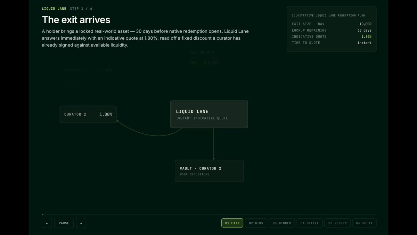Click the "INSTANT INDICATIVE QUOTE" subtitle text

(x=202, y=118)
